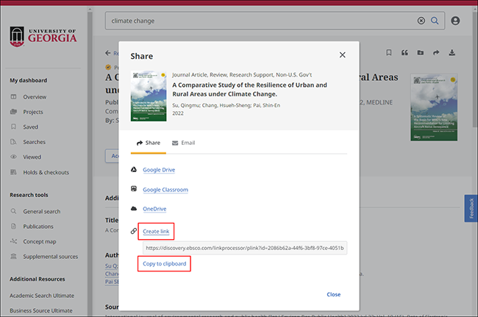478x317 pixels.
Task: Close the Share dialog with the X
Action: click(x=343, y=55)
